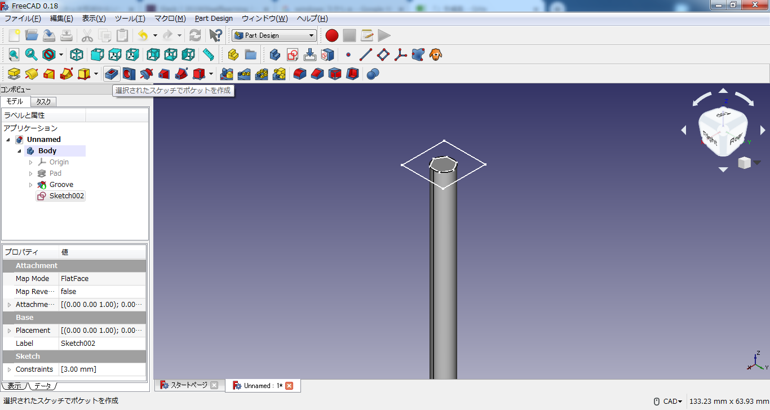Select the Unnamed document in the tree
Screen dimensions: 770x410
pyautogui.click(x=44, y=140)
